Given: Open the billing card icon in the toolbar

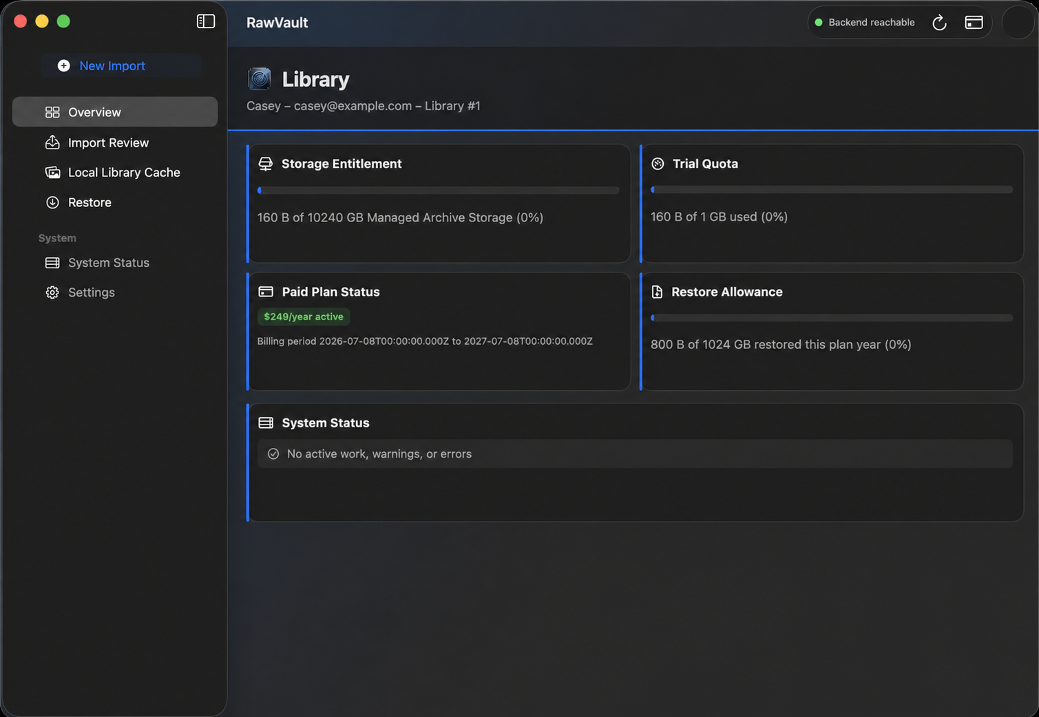Looking at the screenshot, I should (x=974, y=23).
